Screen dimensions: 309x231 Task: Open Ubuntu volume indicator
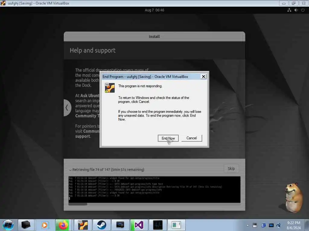pos(296,10)
